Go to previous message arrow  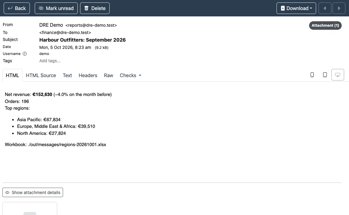pyautogui.click(x=325, y=8)
